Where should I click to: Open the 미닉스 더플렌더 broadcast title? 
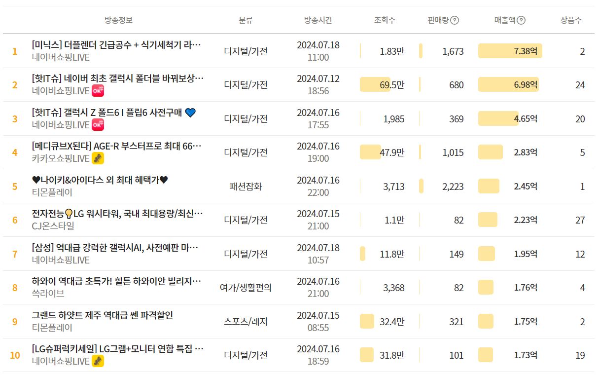click(116, 45)
